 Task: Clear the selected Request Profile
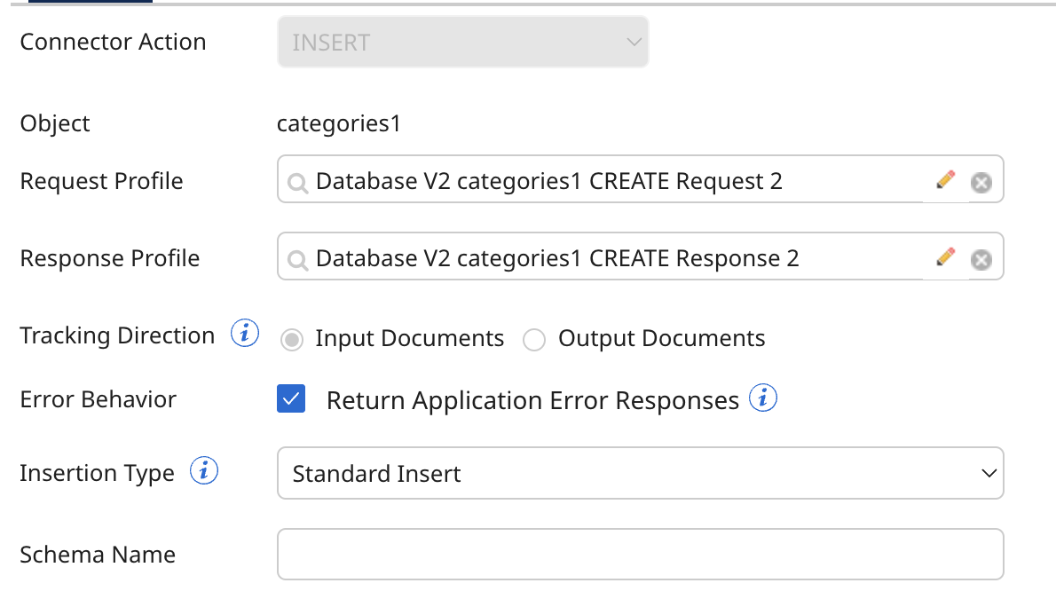click(981, 182)
